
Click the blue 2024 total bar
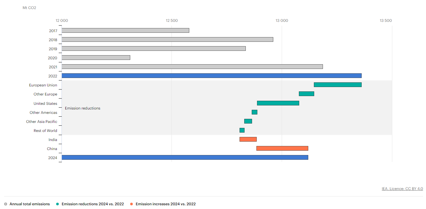click(185, 158)
